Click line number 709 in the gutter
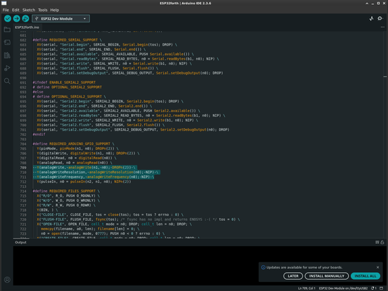The image size is (388, 291). point(23,168)
